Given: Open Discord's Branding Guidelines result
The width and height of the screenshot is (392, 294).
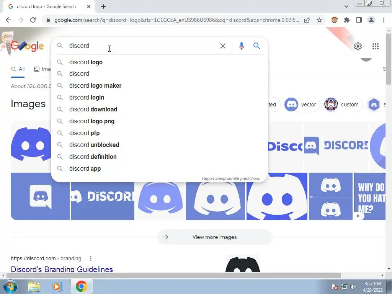Looking at the screenshot, I should (x=62, y=269).
